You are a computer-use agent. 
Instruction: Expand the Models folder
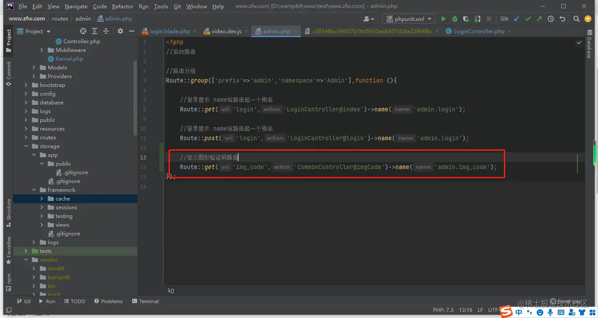(x=34, y=68)
